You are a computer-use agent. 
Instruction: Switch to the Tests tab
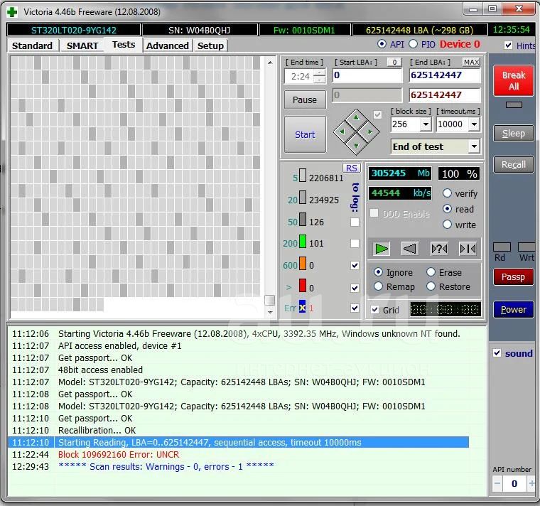click(124, 45)
